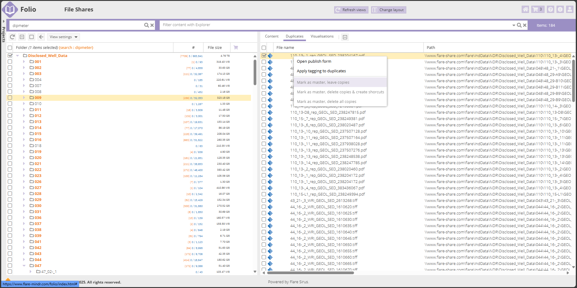Open the View settings dropdown
577x288 pixels.
pyautogui.click(x=63, y=37)
